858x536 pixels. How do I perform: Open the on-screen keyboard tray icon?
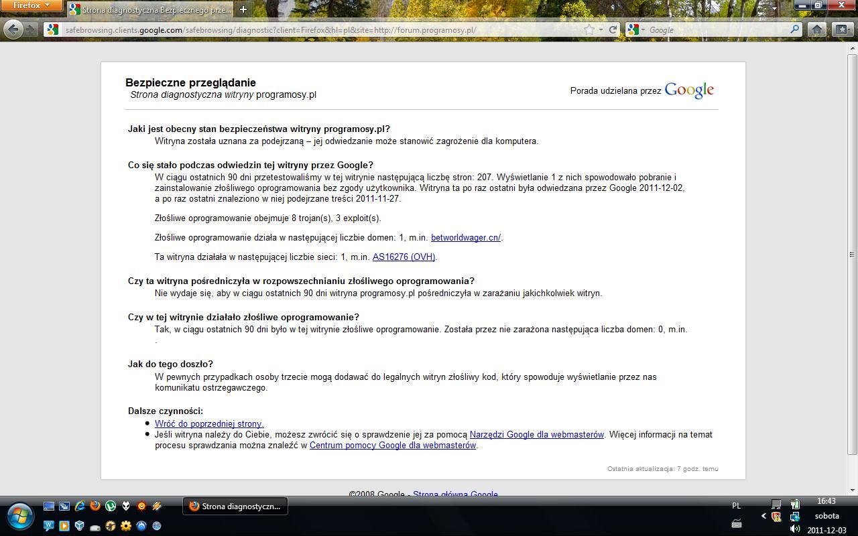pyautogui.click(x=737, y=523)
